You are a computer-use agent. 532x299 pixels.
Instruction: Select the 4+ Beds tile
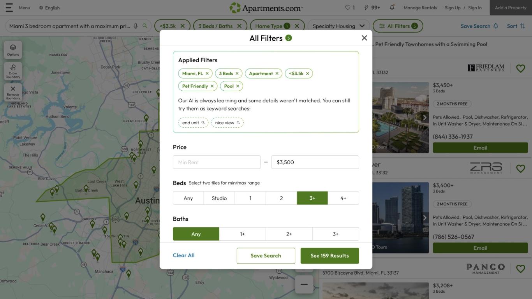(x=343, y=198)
